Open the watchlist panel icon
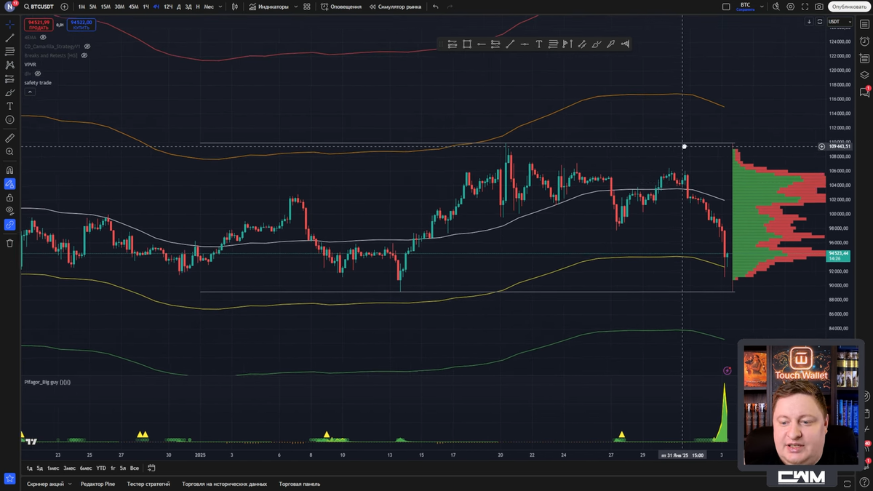The width and height of the screenshot is (873, 491). point(865,24)
